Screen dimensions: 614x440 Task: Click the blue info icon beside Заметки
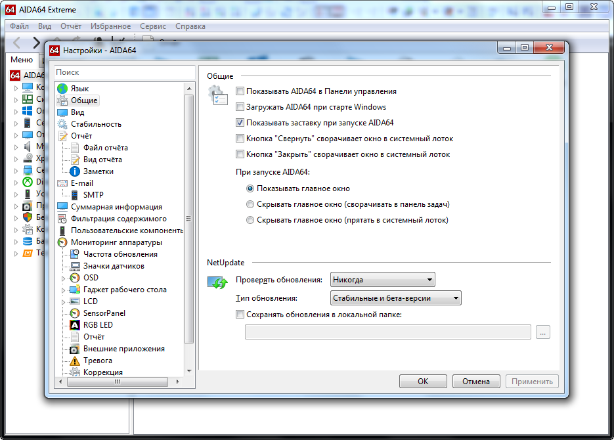[x=75, y=171]
